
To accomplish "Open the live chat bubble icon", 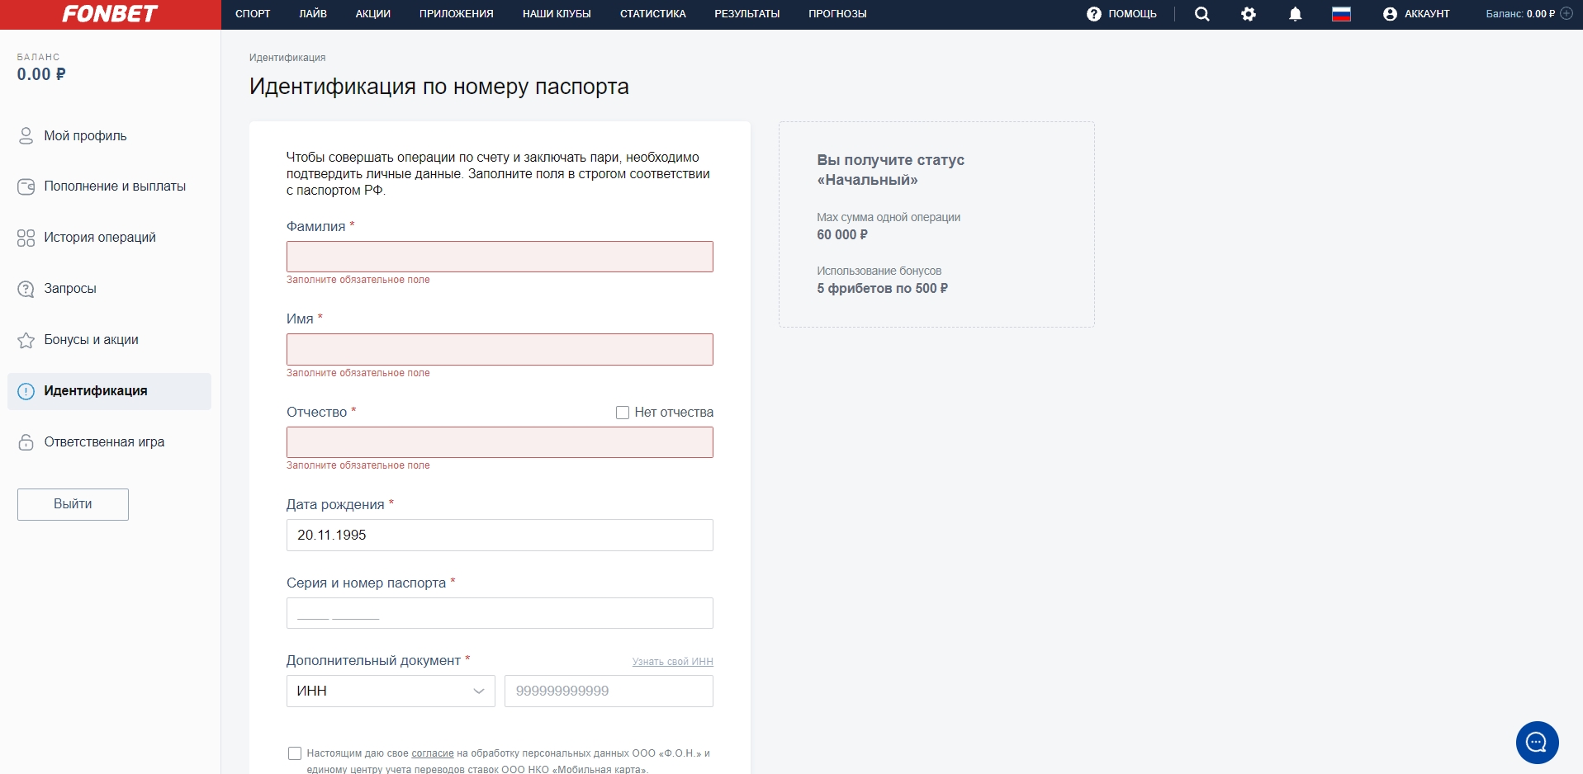I will (x=1537, y=743).
